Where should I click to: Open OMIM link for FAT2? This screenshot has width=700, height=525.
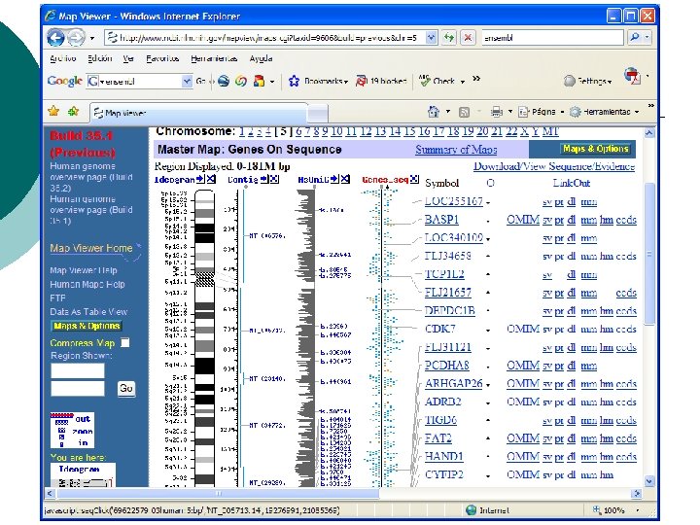pyautogui.click(x=523, y=438)
